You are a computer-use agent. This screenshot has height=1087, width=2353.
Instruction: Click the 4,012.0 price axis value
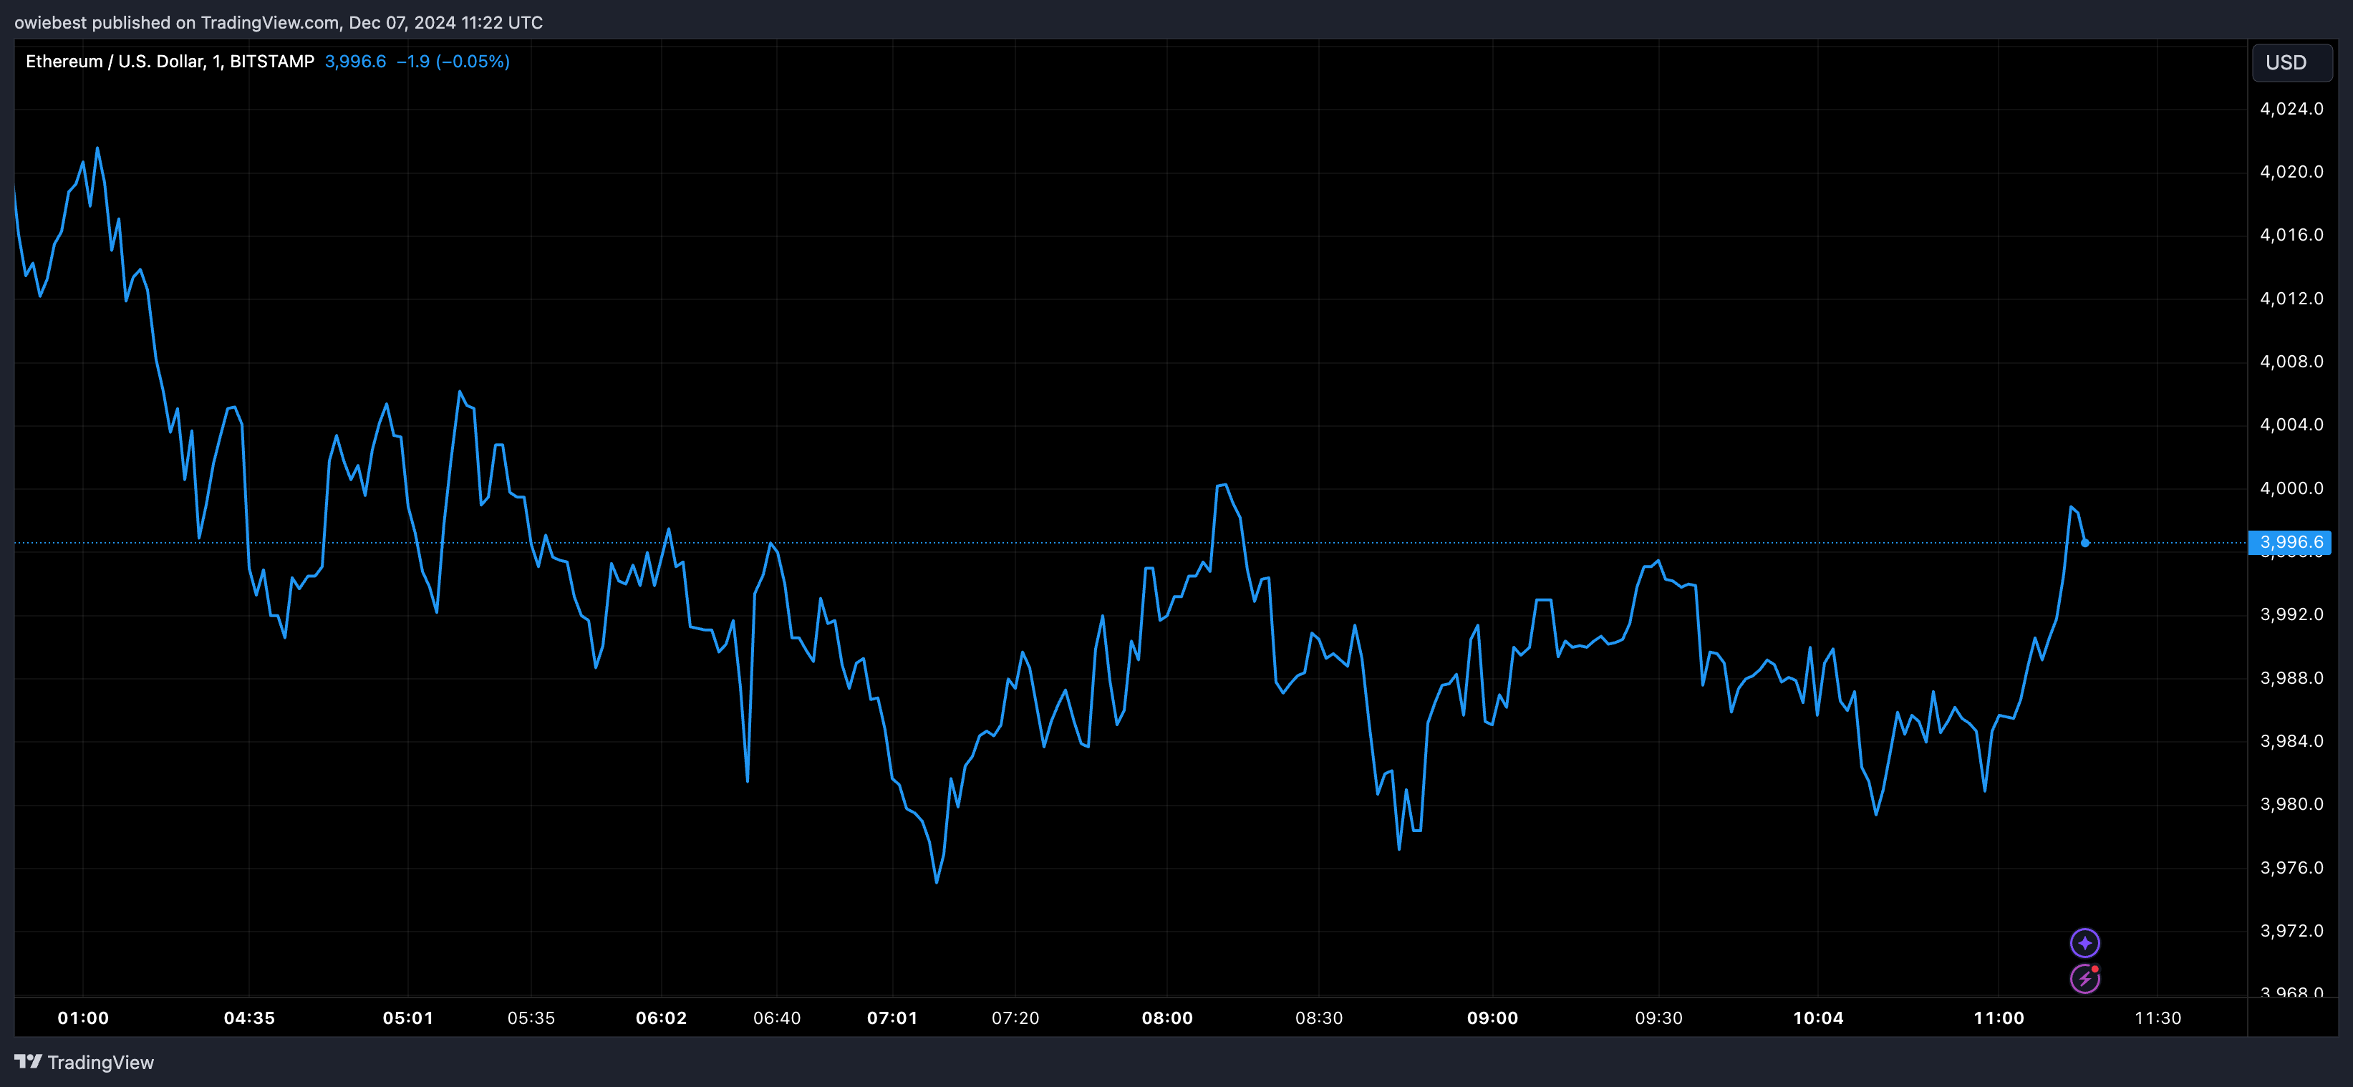pyautogui.click(x=2292, y=299)
